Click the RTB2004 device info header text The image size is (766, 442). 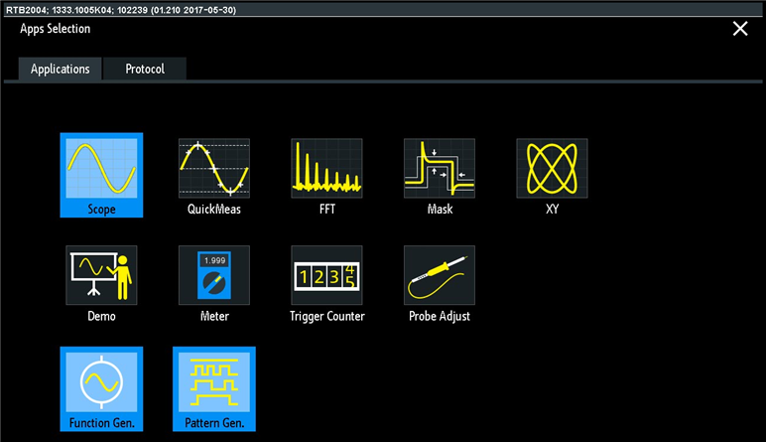point(121,10)
